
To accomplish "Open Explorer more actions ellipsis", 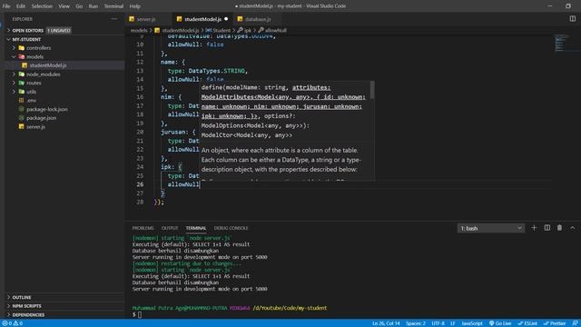I will coord(114,19).
